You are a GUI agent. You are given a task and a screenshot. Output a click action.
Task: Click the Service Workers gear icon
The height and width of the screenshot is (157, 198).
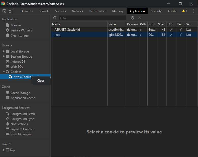[x=8, y=30]
